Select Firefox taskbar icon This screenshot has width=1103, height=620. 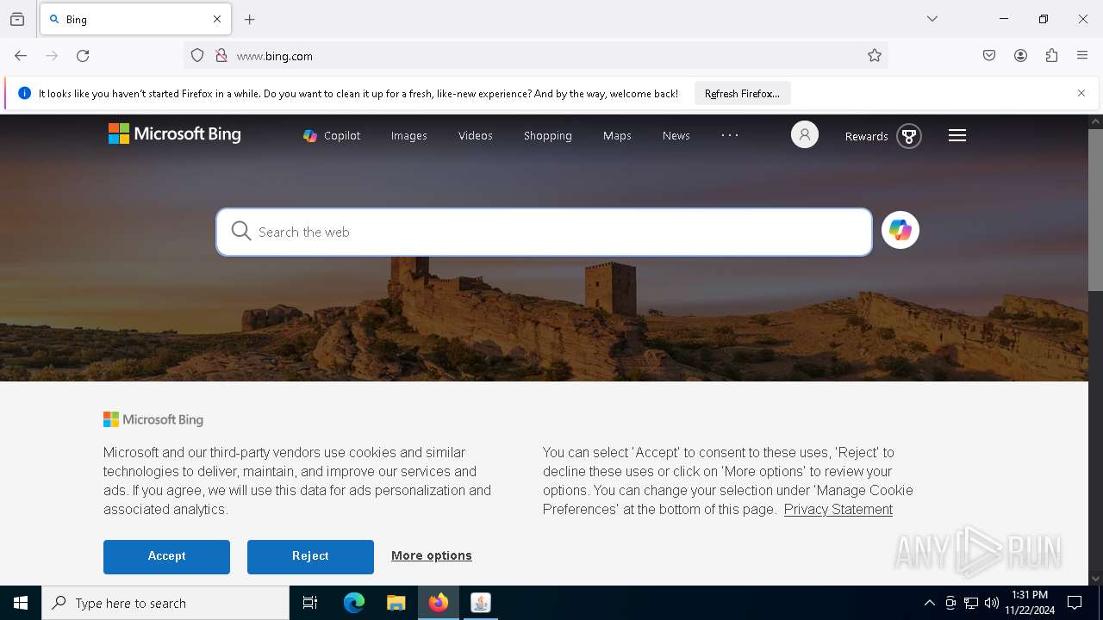[439, 603]
